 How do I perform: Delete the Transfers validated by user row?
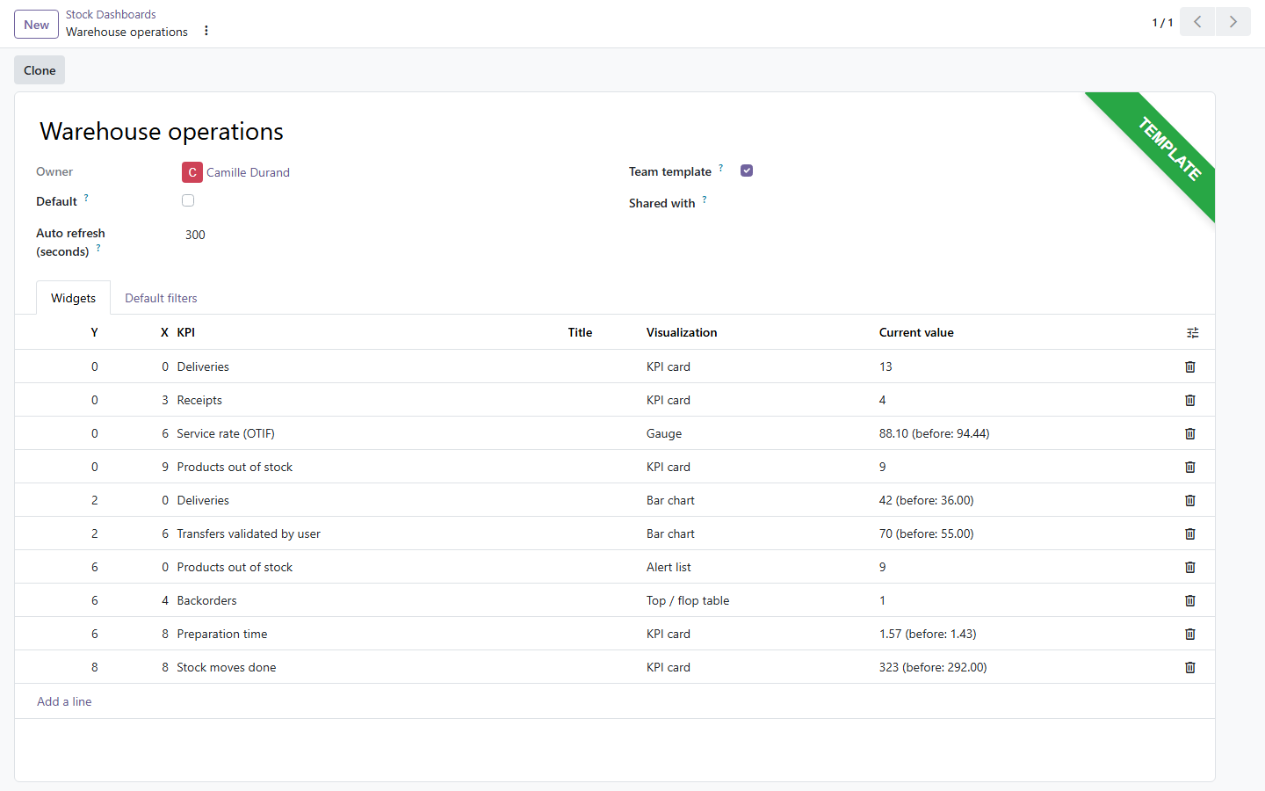click(1190, 533)
